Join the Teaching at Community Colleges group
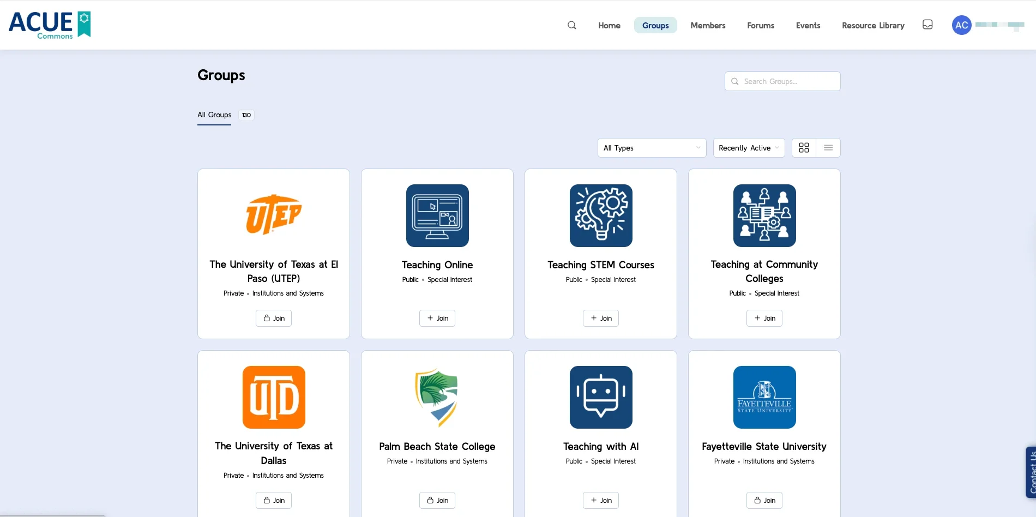The height and width of the screenshot is (517, 1036). [764, 318]
